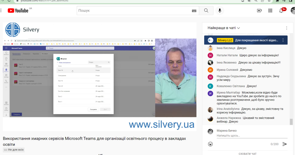Click the search magnifier button
Viewport: 295px width, 155px height.
pos(206,11)
